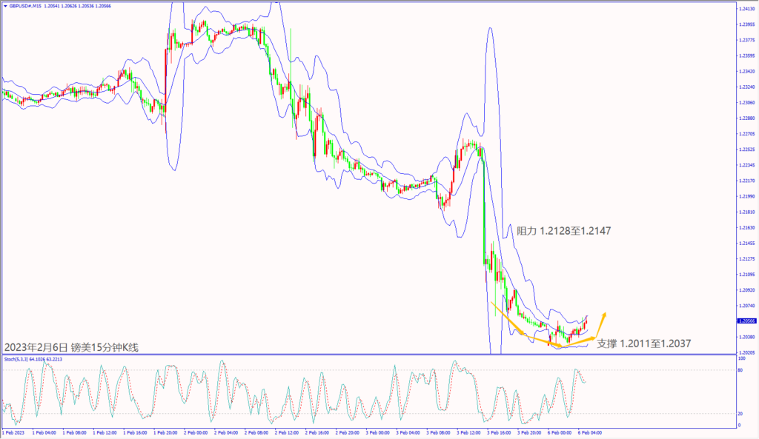Click the 1 Feb 2023 date label
Viewport: 759px width, 439px height.
15,431
